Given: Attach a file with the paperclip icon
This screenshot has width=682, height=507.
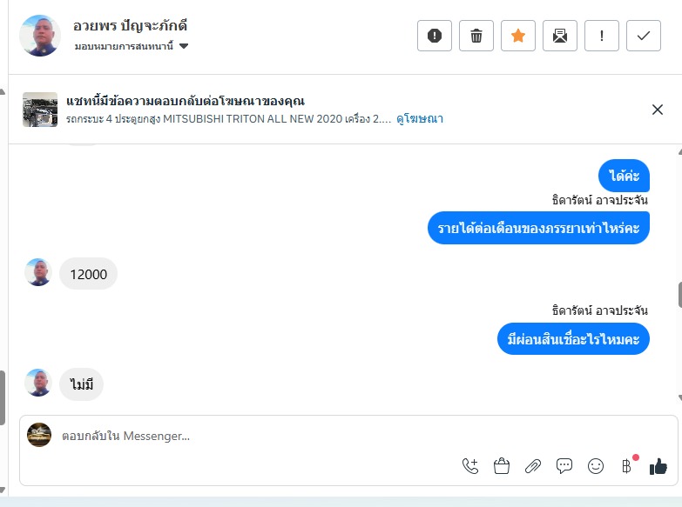Looking at the screenshot, I should click(x=533, y=466).
